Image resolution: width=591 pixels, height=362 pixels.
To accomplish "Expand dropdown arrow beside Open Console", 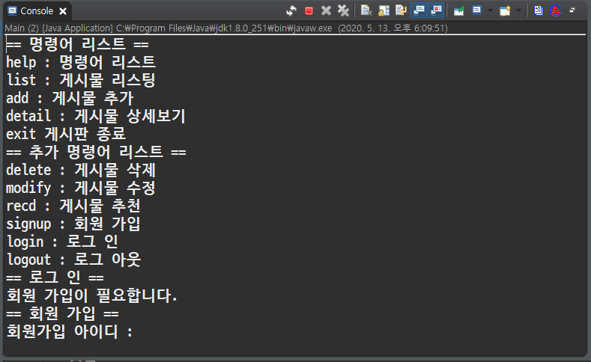I will pos(518,10).
